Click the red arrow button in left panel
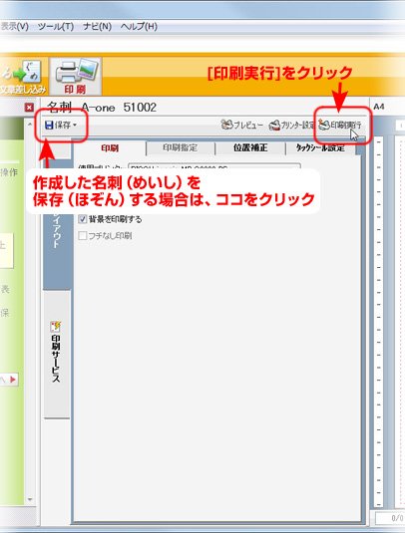405x533 pixels. (13, 380)
